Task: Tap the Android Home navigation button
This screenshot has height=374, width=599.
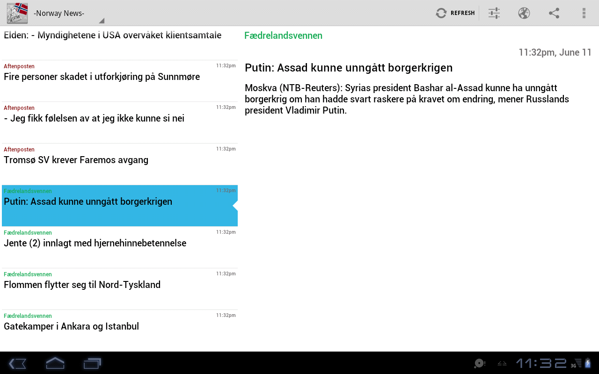Action: click(55, 363)
